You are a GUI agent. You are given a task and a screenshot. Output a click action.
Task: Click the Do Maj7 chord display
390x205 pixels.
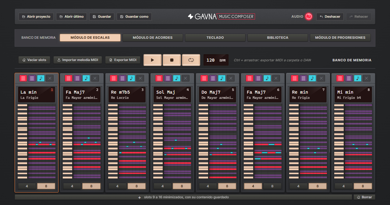click(x=218, y=95)
